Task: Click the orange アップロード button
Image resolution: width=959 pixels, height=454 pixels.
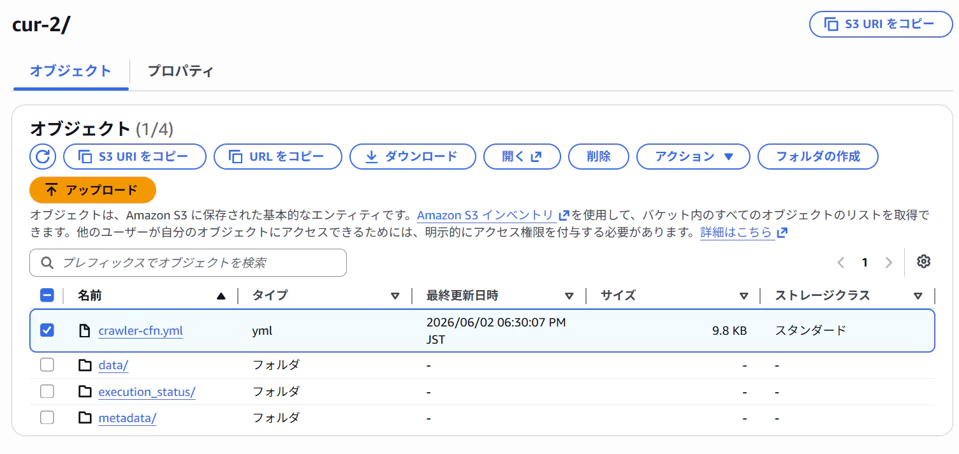Action: 93,190
